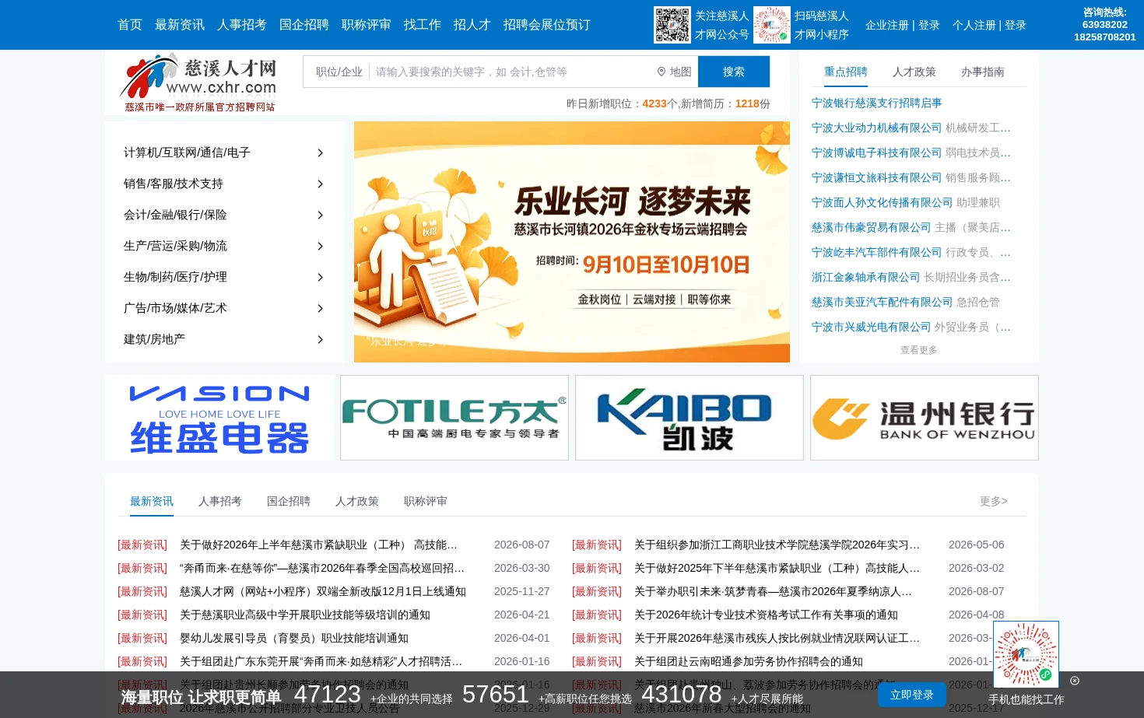Viewport: 1144px width, 718px height.
Task: Open 慈溪市伟豪贸易有限公司 listing
Action: (872, 227)
